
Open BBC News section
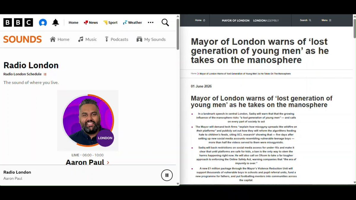click(91, 23)
